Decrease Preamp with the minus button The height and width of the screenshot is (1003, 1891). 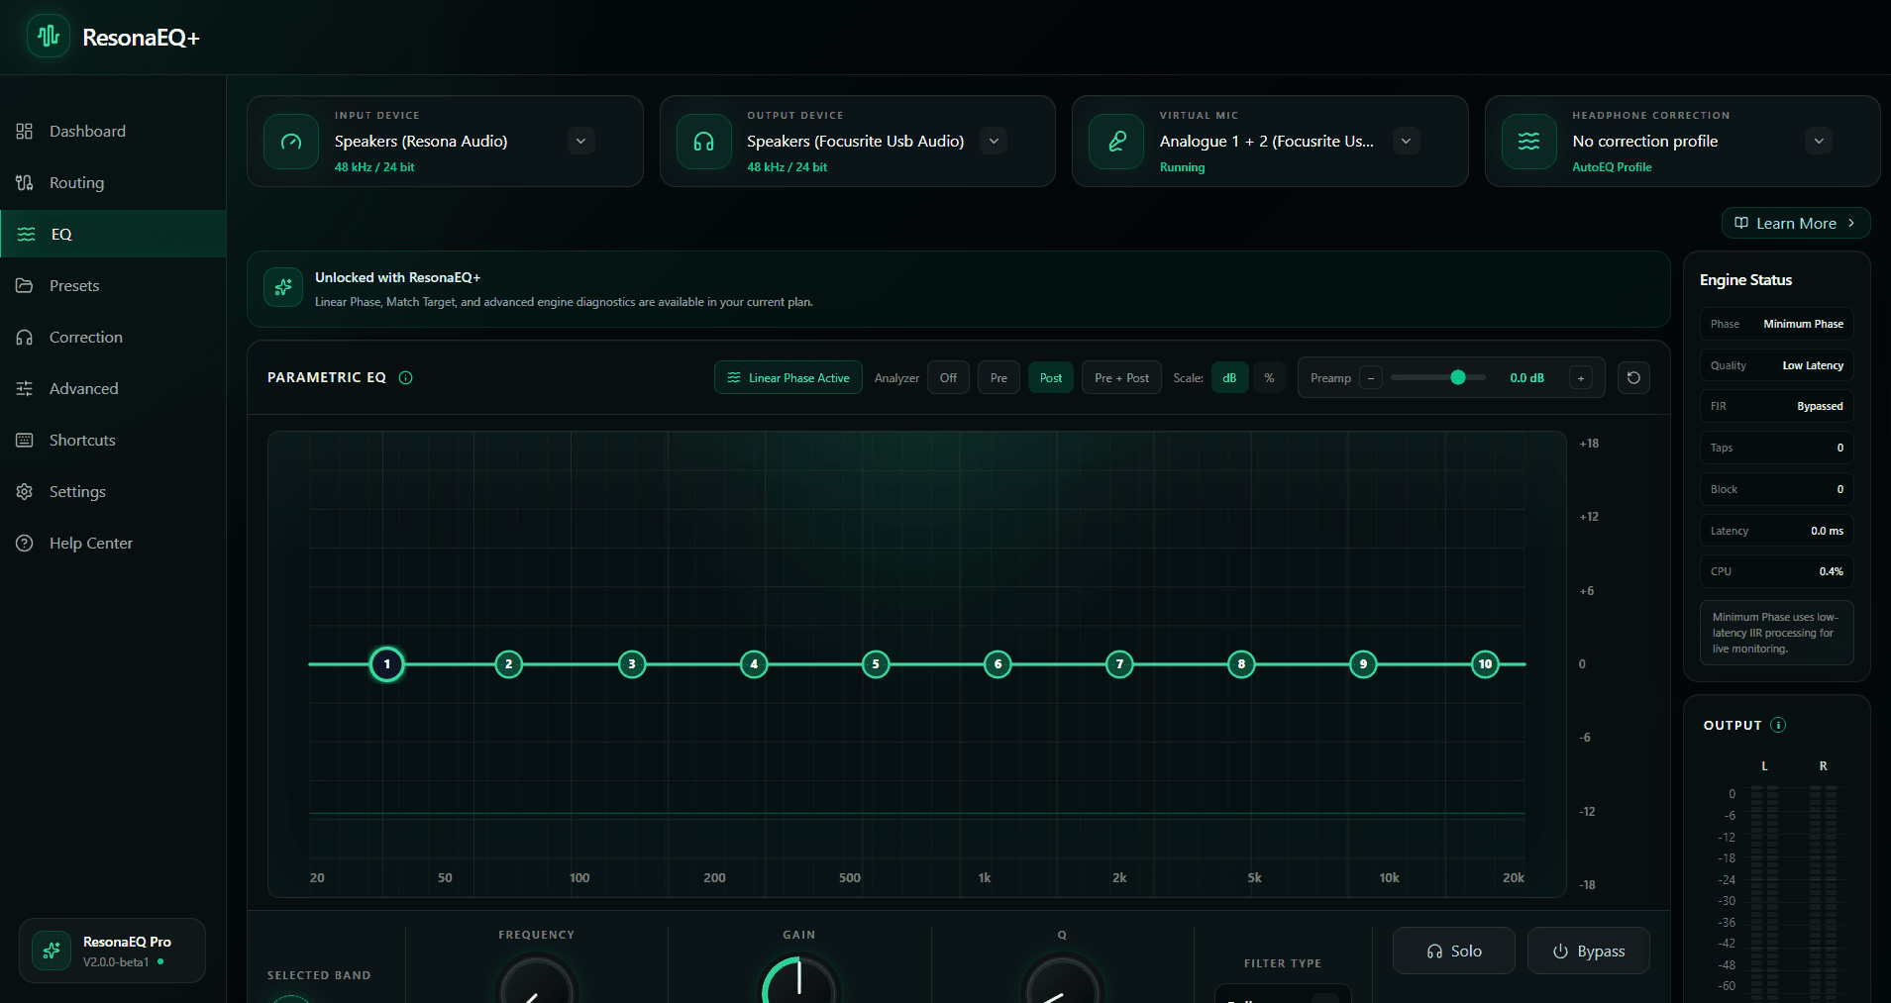[1371, 377]
